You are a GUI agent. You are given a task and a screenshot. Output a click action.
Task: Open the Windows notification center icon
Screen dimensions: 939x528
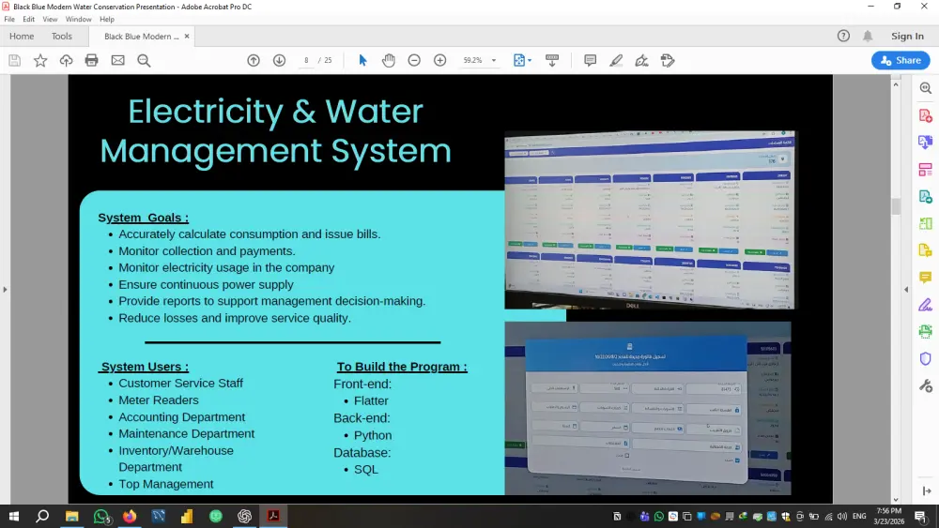coord(921,516)
